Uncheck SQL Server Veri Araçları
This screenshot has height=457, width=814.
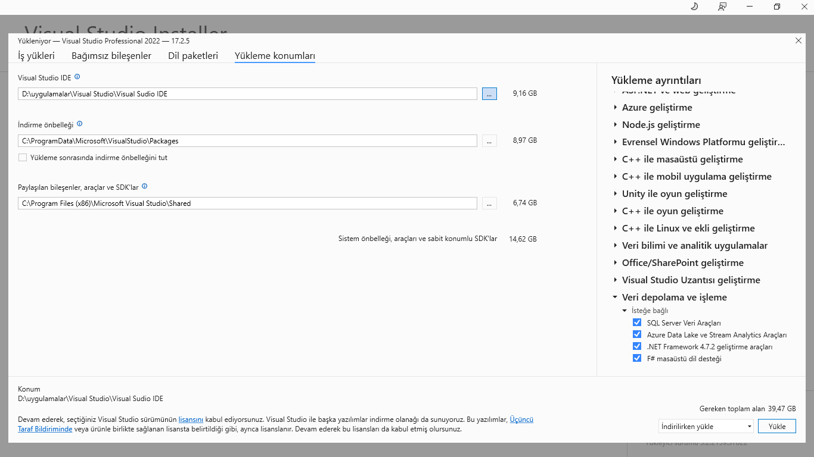(x=637, y=323)
